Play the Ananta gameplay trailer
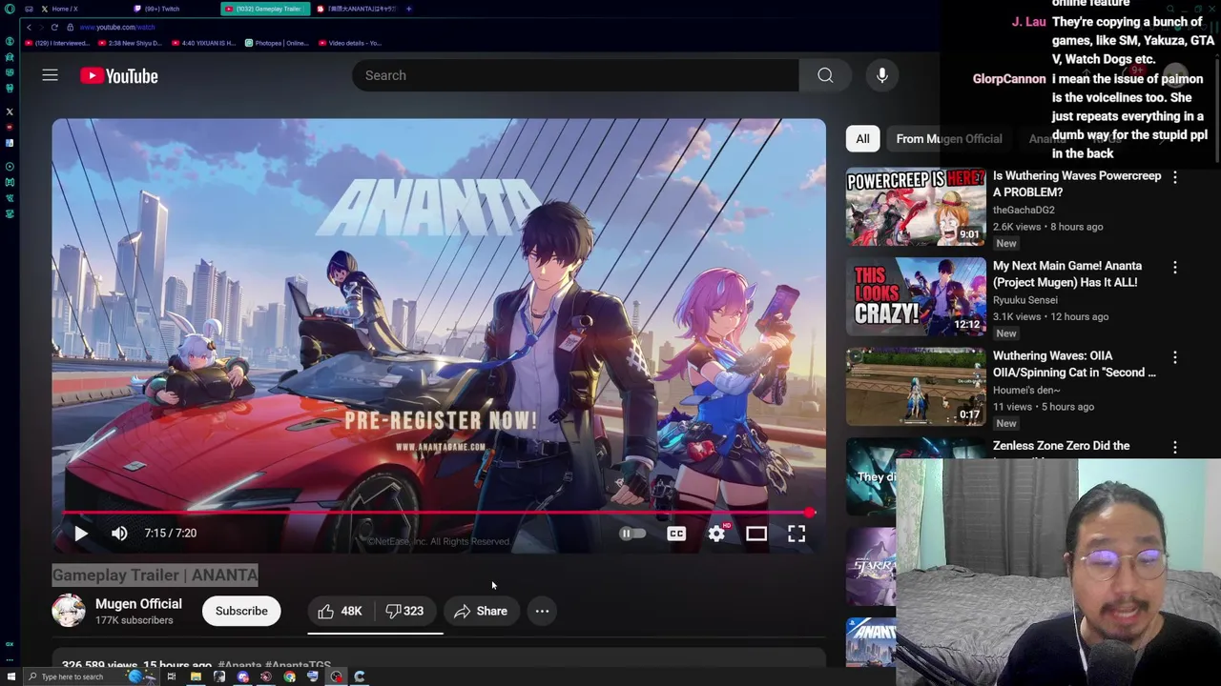The width and height of the screenshot is (1221, 686). [81, 534]
